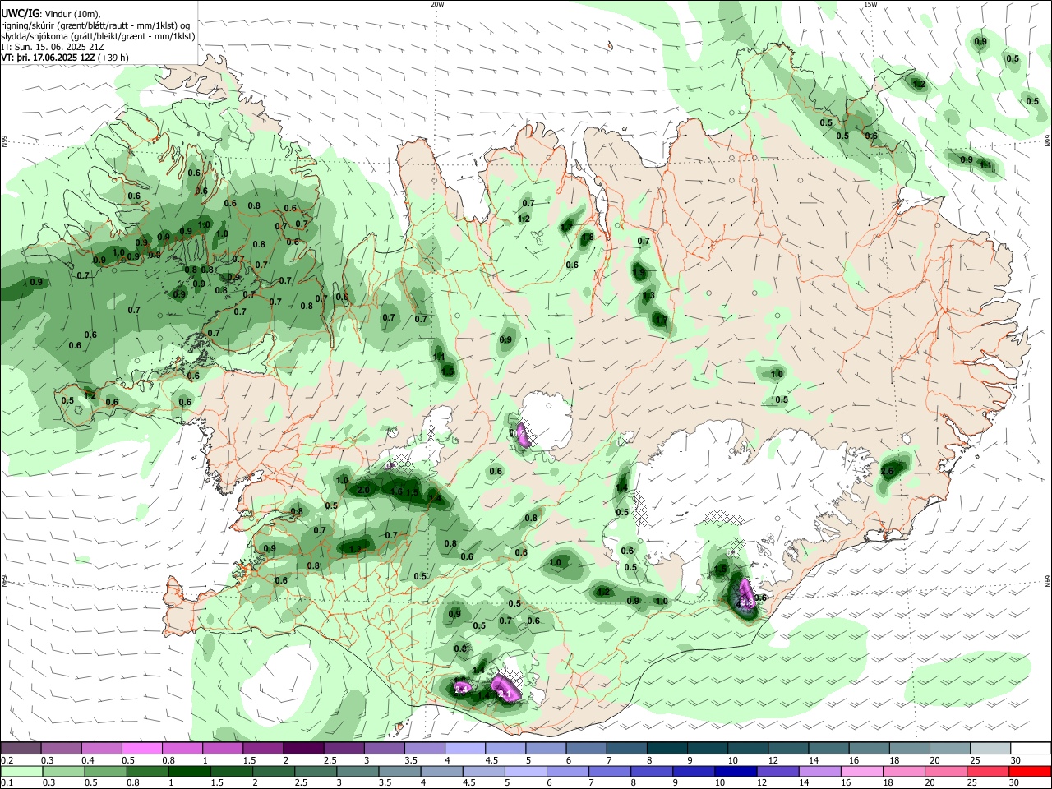Click the 'slydda/snjókoma' legend description line
This screenshot has height=789, width=1052.
(98, 36)
